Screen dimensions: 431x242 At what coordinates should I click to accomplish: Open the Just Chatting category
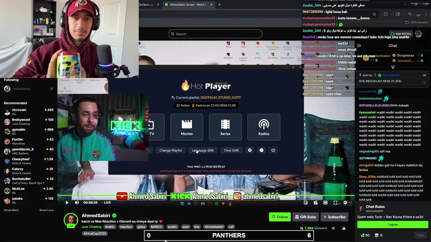(x=91, y=227)
